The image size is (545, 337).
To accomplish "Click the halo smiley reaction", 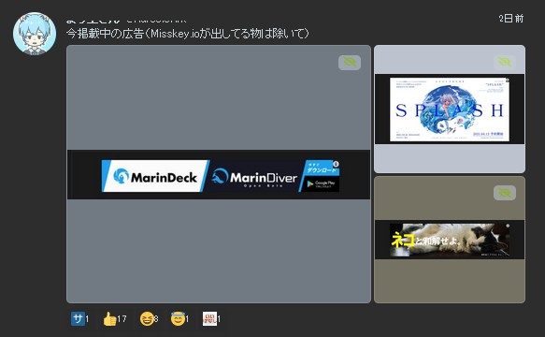I will pos(179,318).
